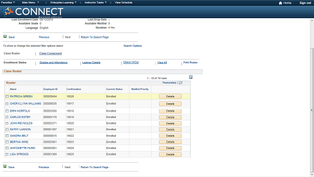
Task: Select the View All tab
Action: pos(162,62)
